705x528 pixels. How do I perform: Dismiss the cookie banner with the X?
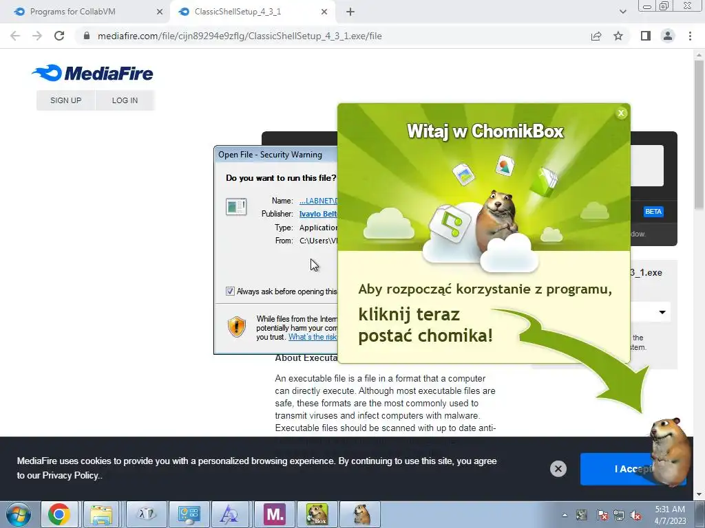click(558, 469)
